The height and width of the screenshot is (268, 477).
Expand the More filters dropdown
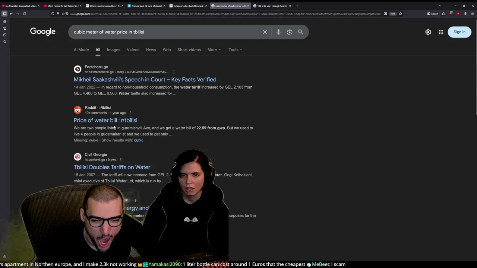point(214,50)
